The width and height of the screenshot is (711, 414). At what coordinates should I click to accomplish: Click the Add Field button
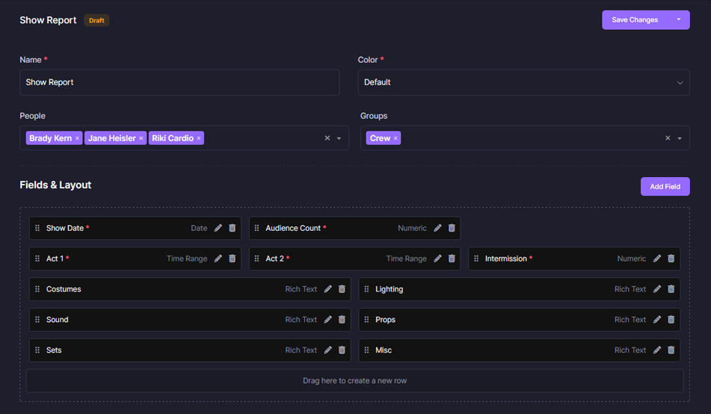665,186
